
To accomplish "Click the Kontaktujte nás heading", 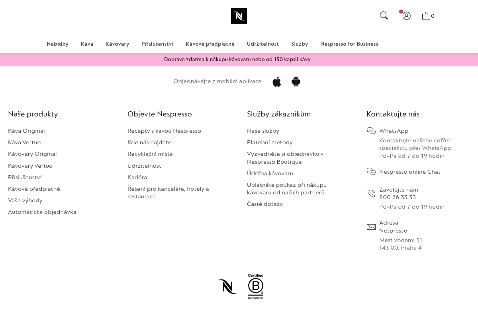I will 393,114.
